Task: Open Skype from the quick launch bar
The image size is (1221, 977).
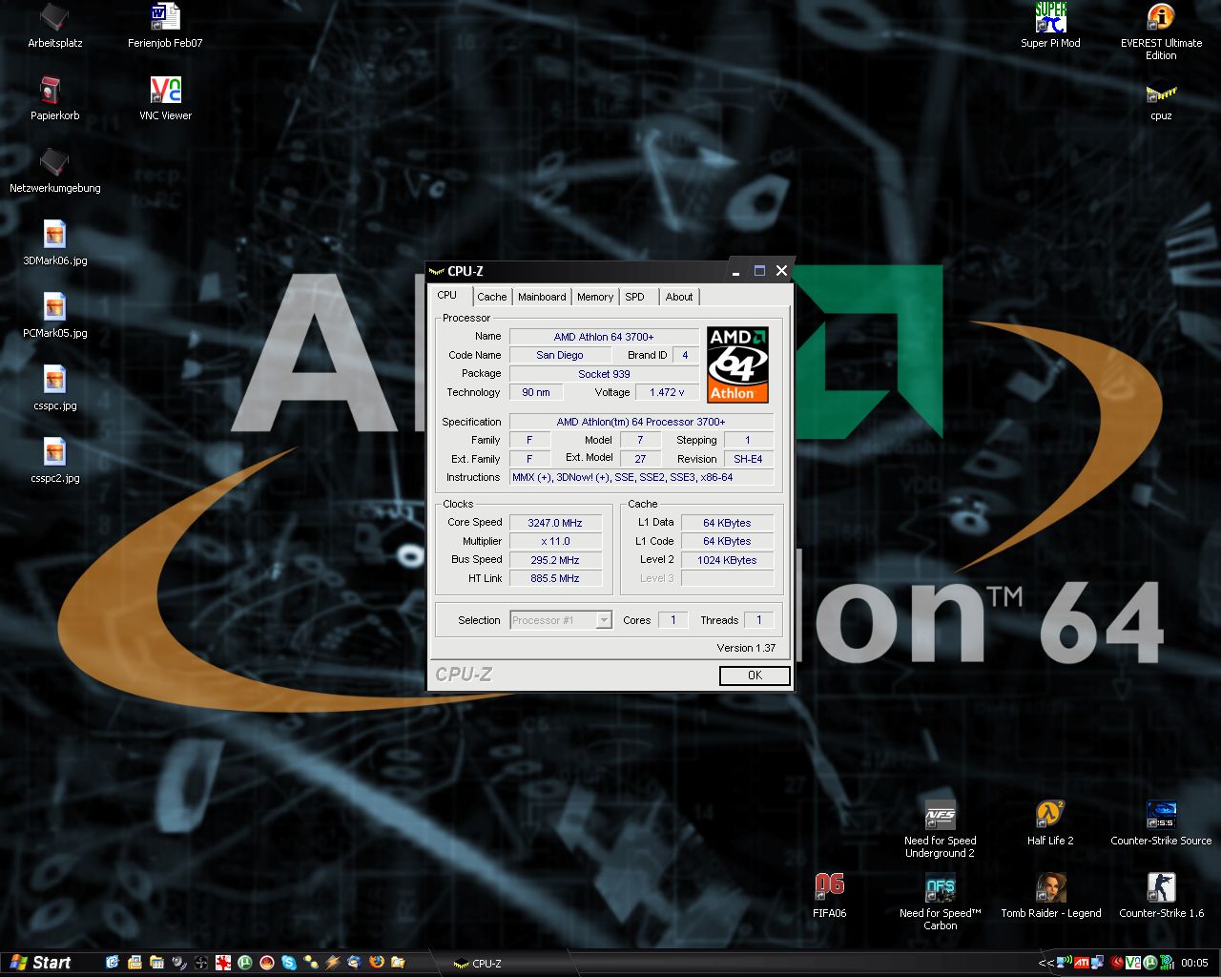Action: (288, 963)
